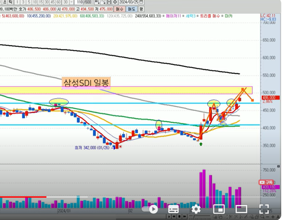Select the 15-minute interval button
282x220 pixels.
(x=41, y=2)
